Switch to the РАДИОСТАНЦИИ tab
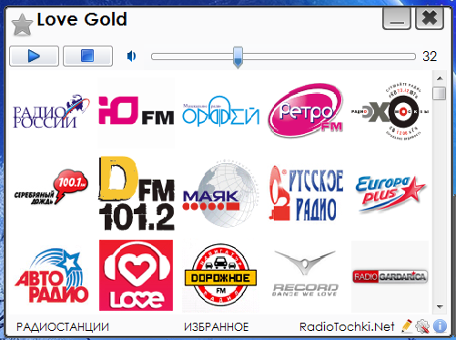Image resolution: width=456 pixels, height=340 pixels. [x=63, y=327]
